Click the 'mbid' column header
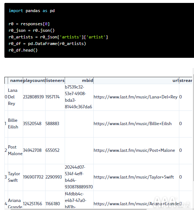194x210 pixels. tap(79, 80)
